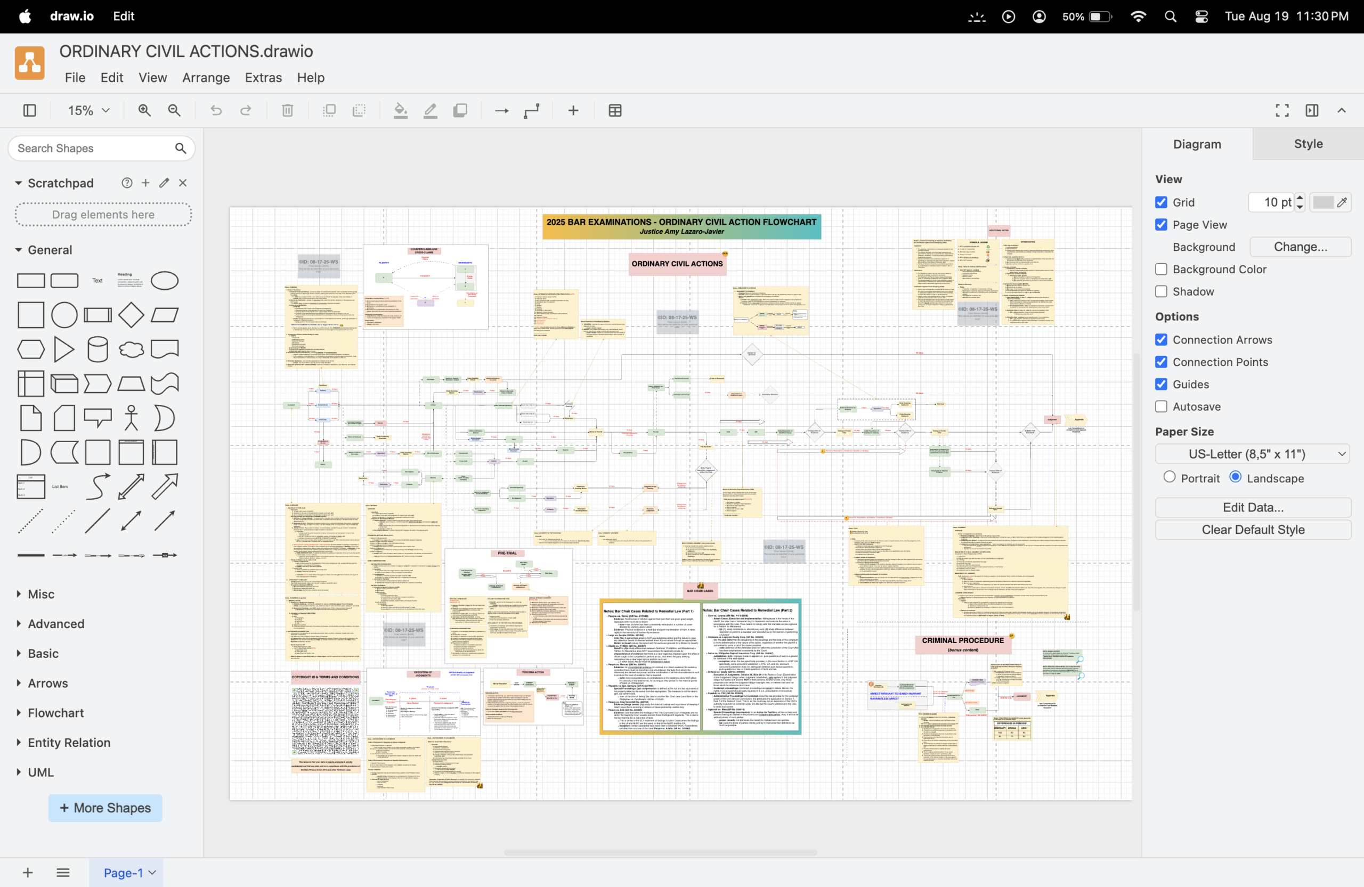Click the zoom in magnifier icon
Screen dimensions: 1364x887
pyautogui.click(x=144, y=111)
